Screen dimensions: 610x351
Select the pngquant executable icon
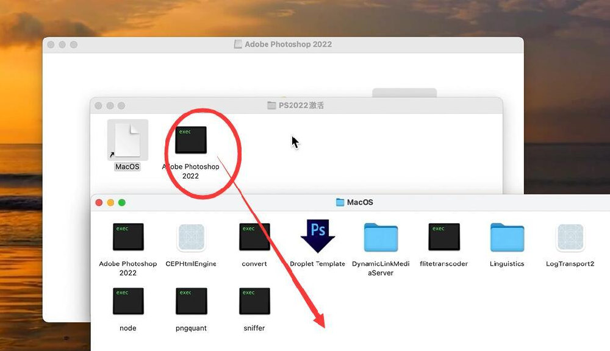[191, 301]
